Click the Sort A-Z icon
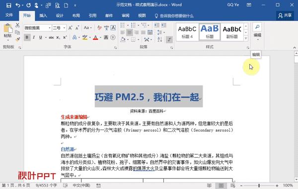 tap(160, 40)
